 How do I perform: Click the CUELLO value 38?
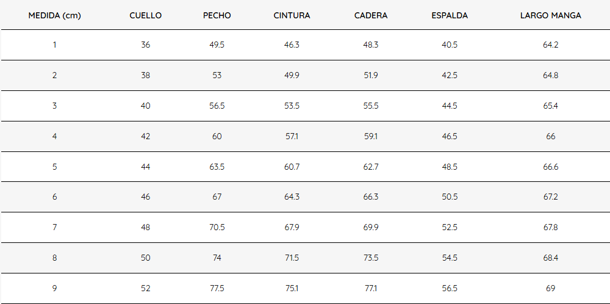coord(145,76)
